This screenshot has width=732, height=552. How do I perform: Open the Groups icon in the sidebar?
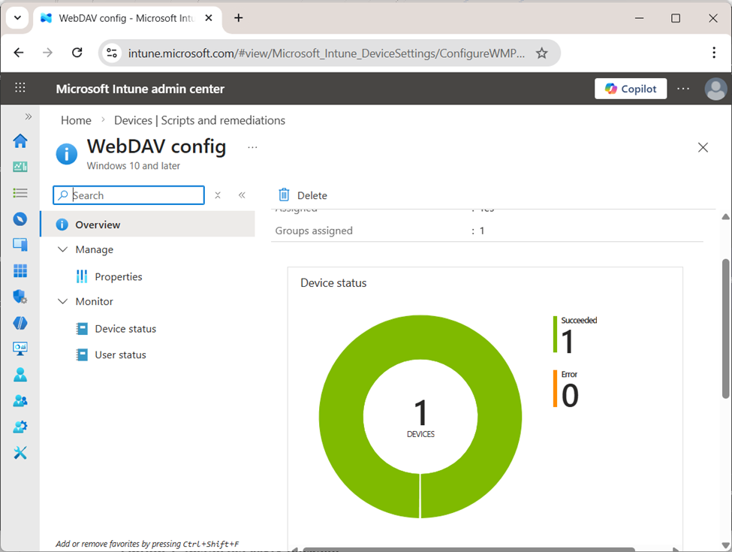point(20,400)
